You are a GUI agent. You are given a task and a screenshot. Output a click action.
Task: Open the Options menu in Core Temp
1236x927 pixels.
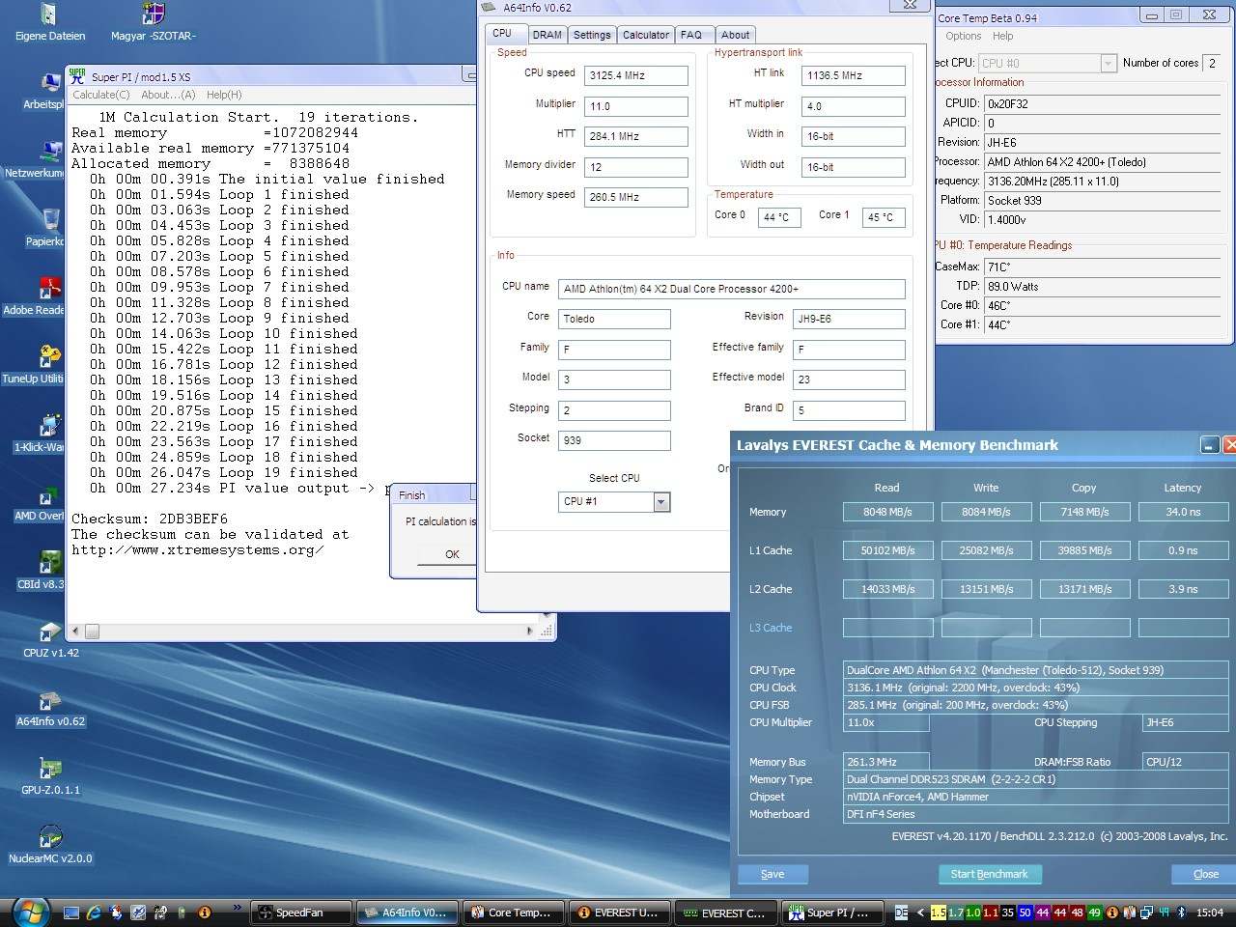[x=964, y=36]
